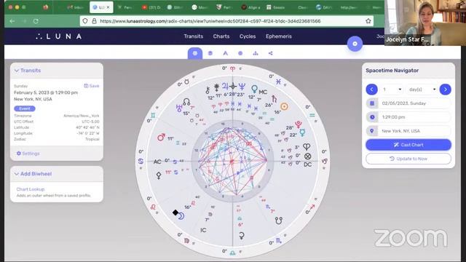Viewport: 466px width, 262px height.
Task: Click the letter A toolbar icon
Action: coord(225,53)
